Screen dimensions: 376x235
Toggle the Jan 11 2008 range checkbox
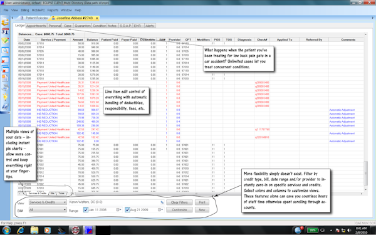coord(86,210)
